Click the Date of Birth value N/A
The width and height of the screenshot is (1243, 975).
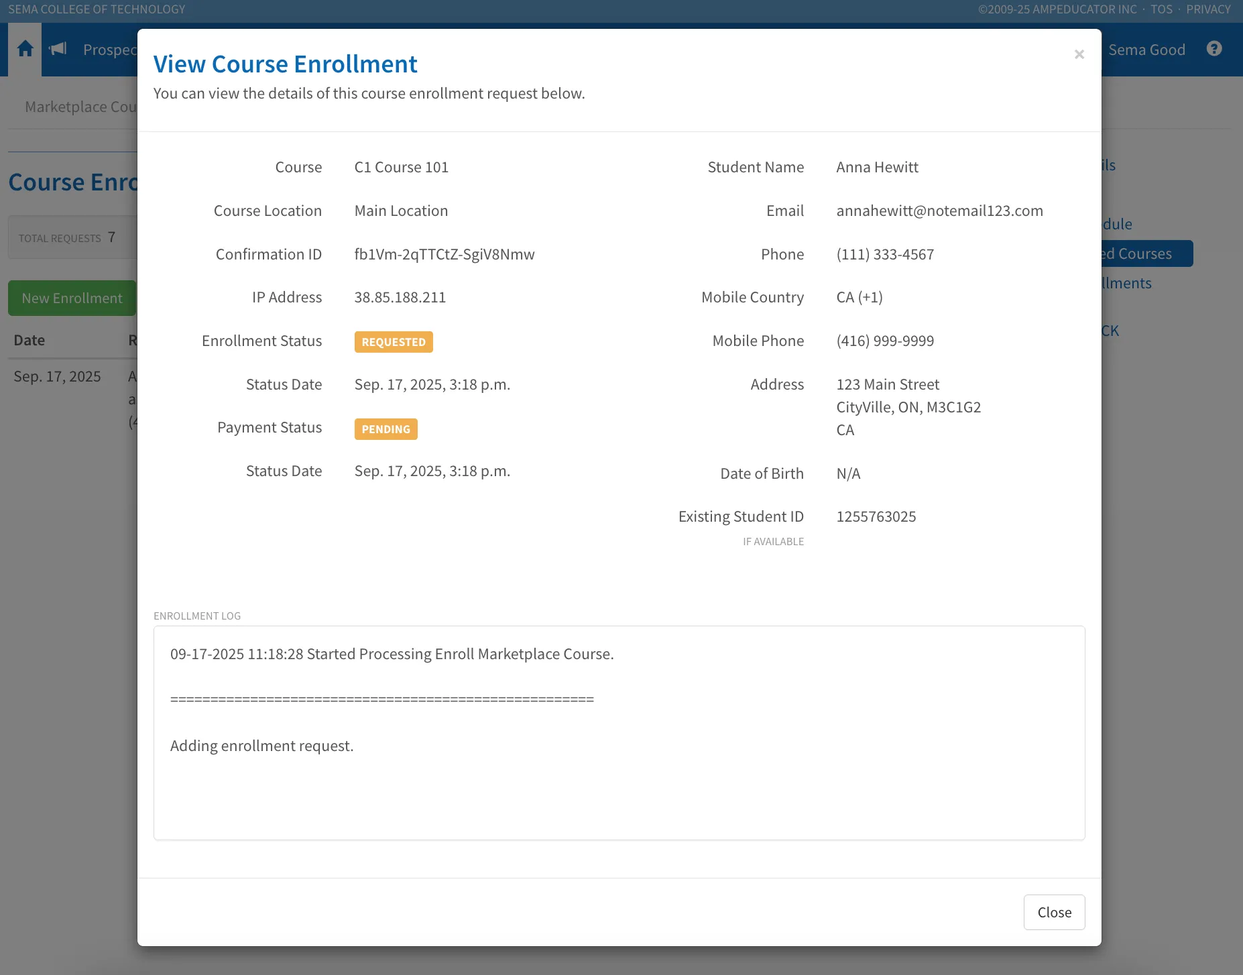point(848,473)
